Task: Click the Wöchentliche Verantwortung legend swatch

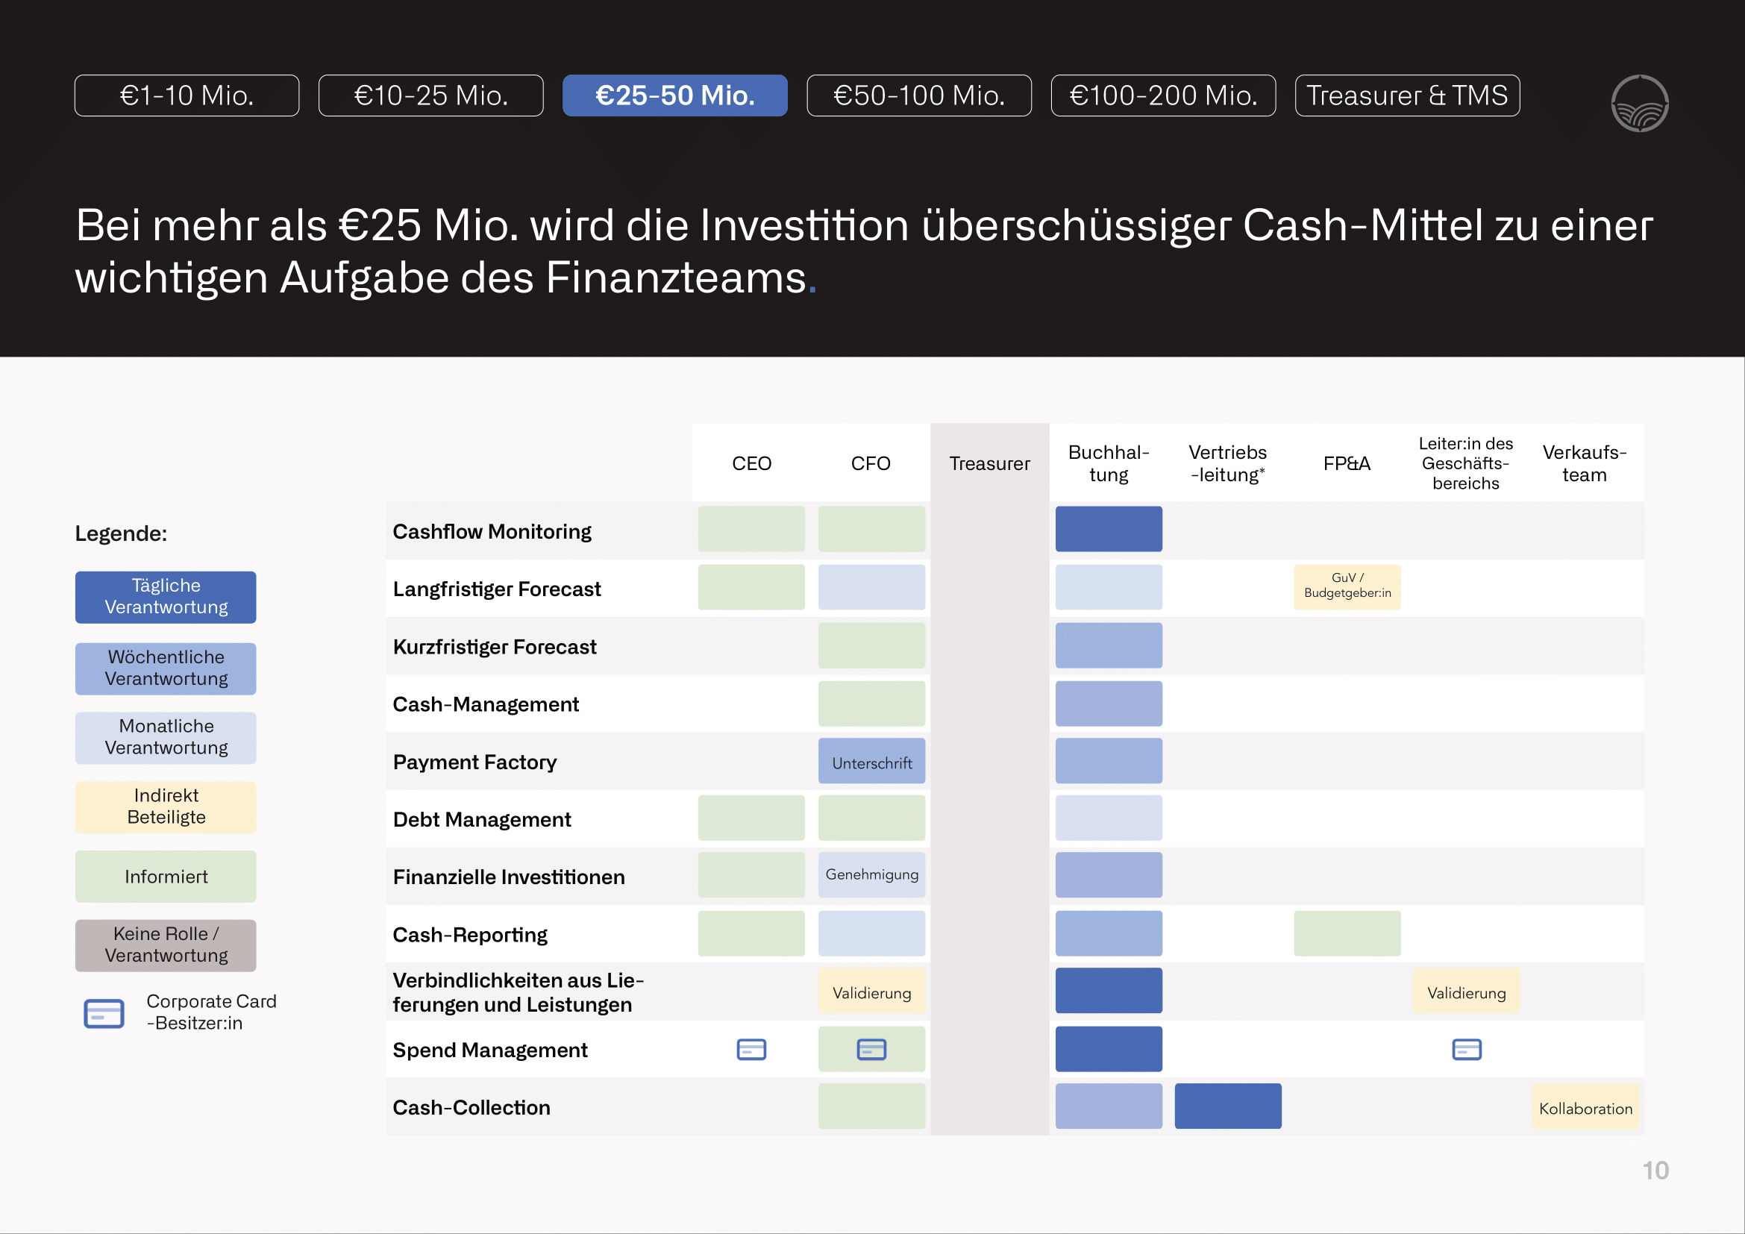Action: [166, 668]
